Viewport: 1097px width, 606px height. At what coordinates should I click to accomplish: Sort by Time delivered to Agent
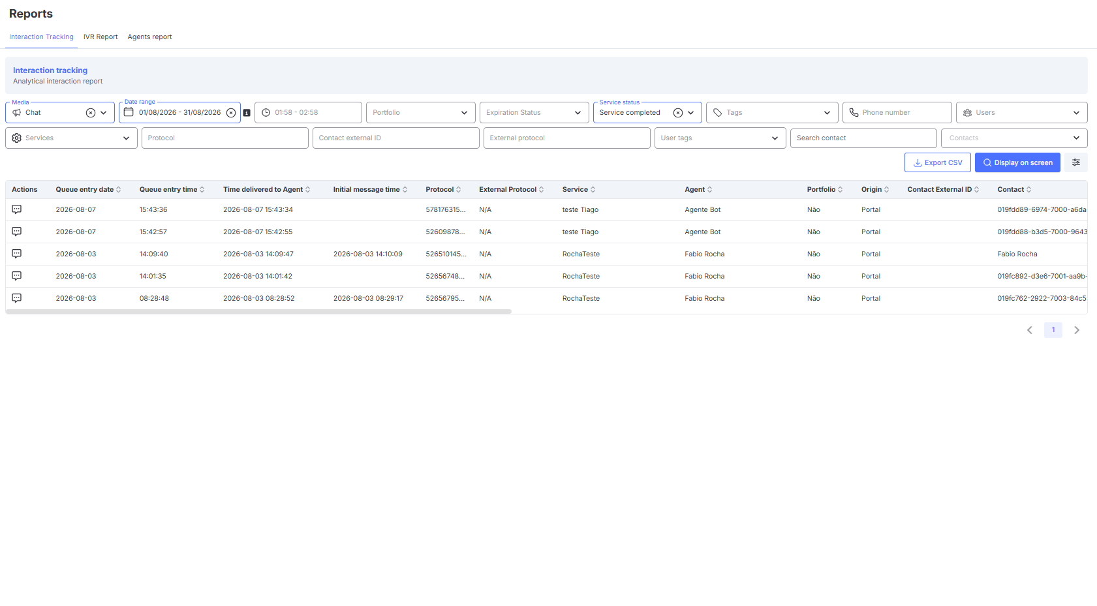(x=308, y=190)
